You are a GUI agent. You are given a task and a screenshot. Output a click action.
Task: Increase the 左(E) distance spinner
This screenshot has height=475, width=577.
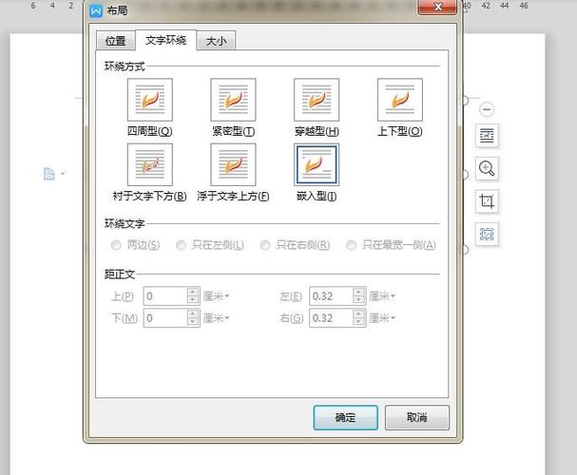tap(358, 293)
